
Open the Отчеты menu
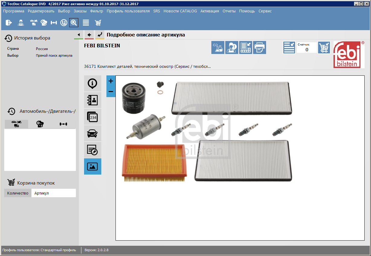click(229, 11)
